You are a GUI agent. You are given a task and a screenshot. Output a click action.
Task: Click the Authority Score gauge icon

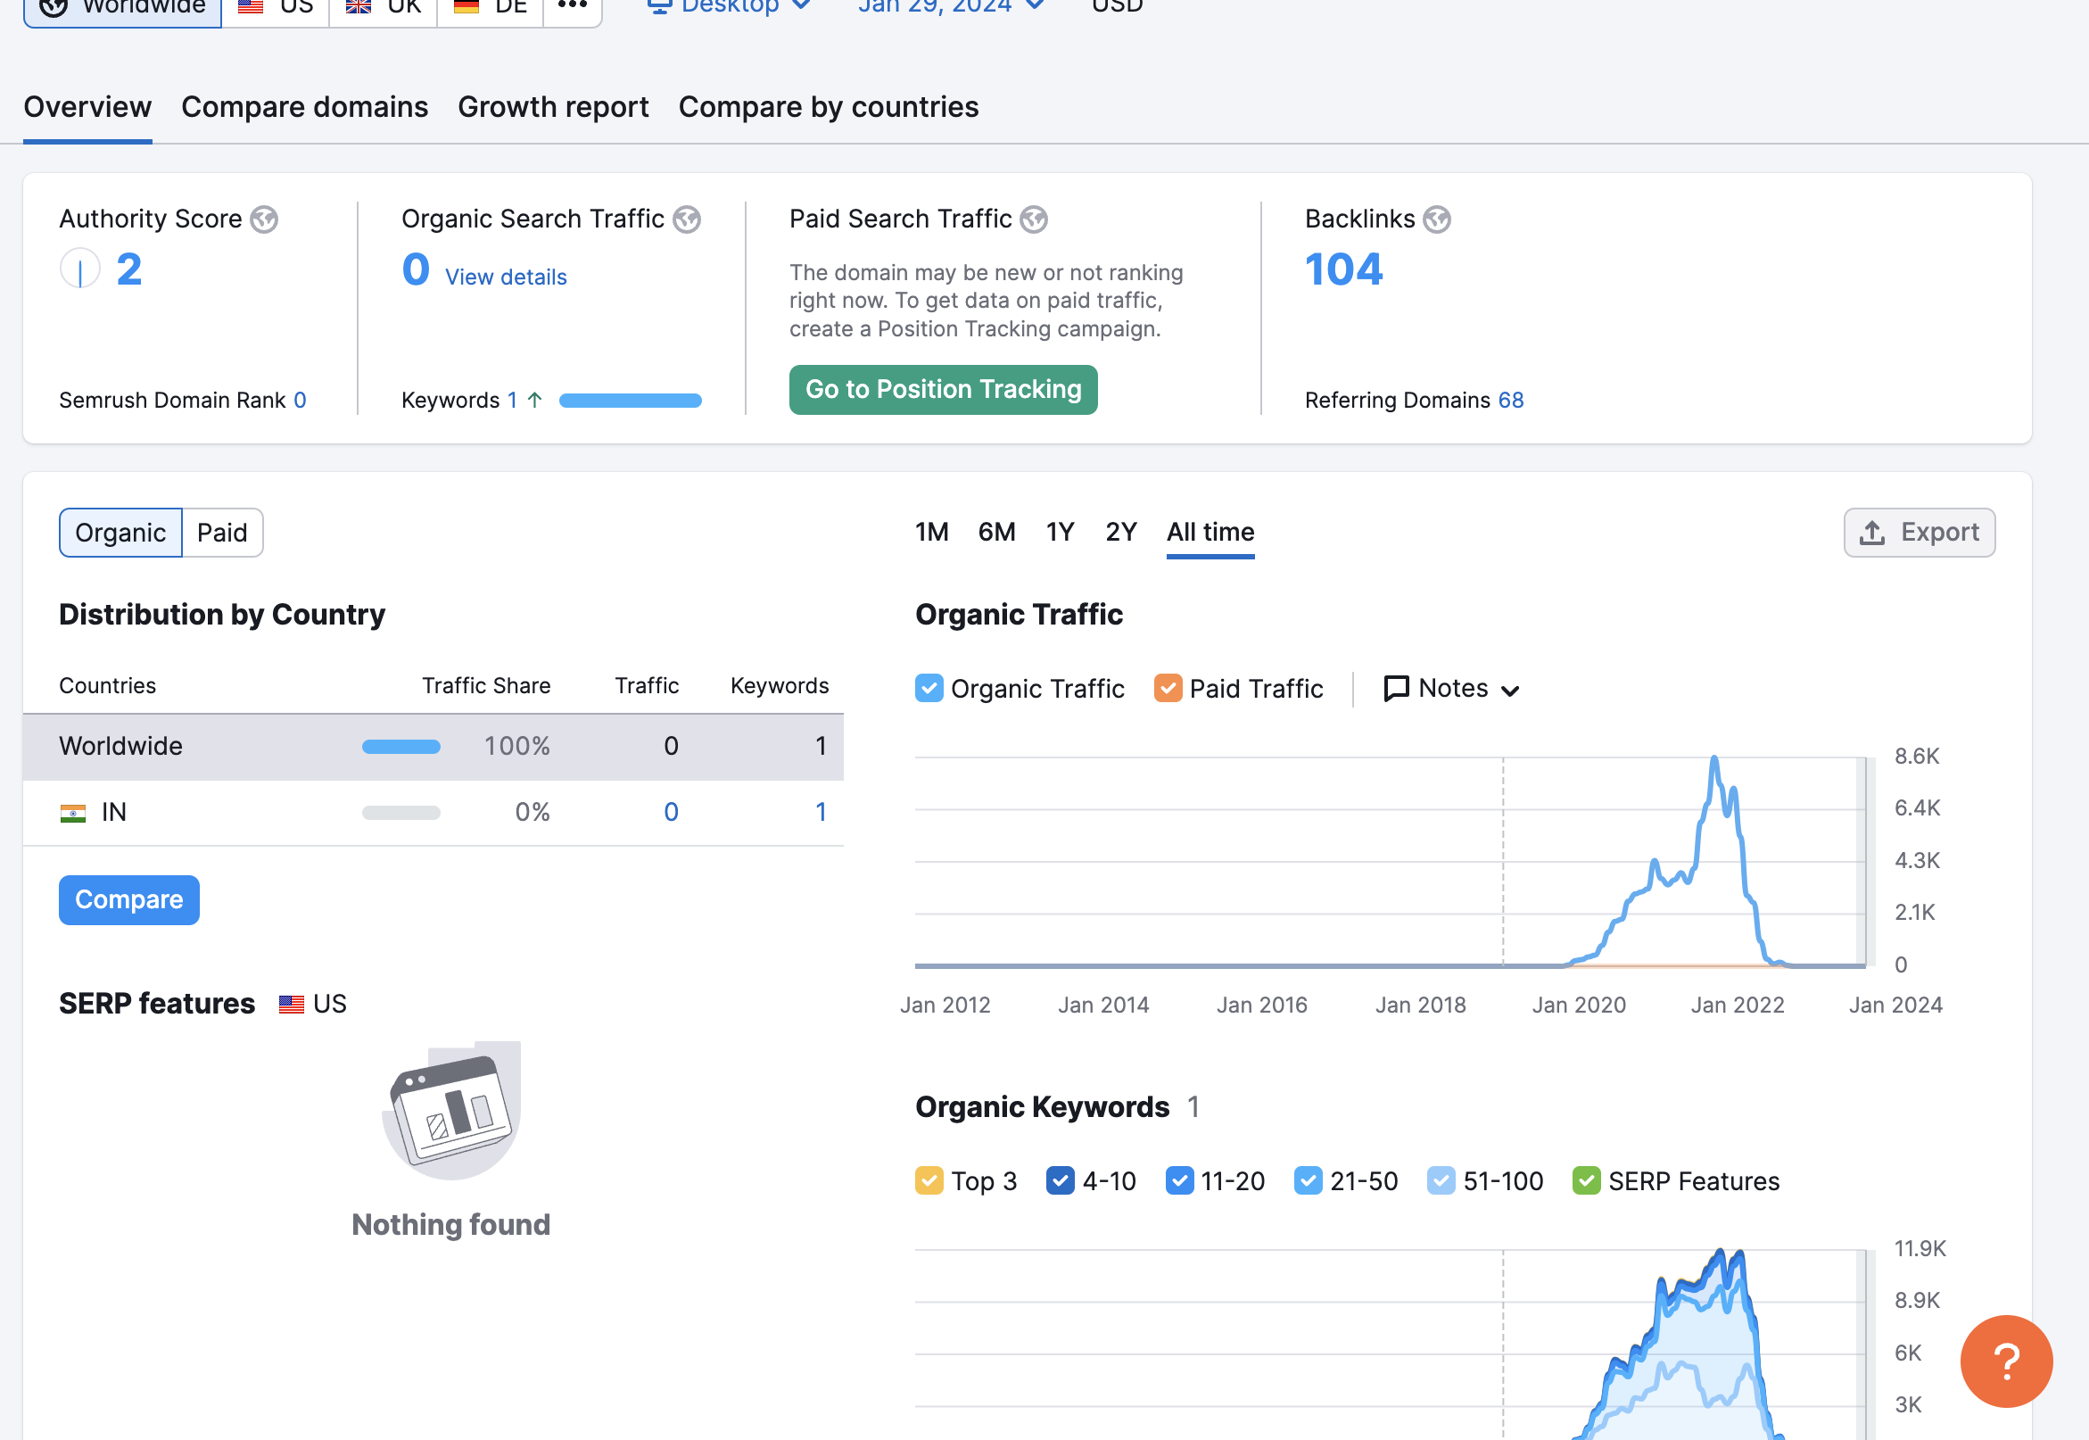(x=80, y=269)
